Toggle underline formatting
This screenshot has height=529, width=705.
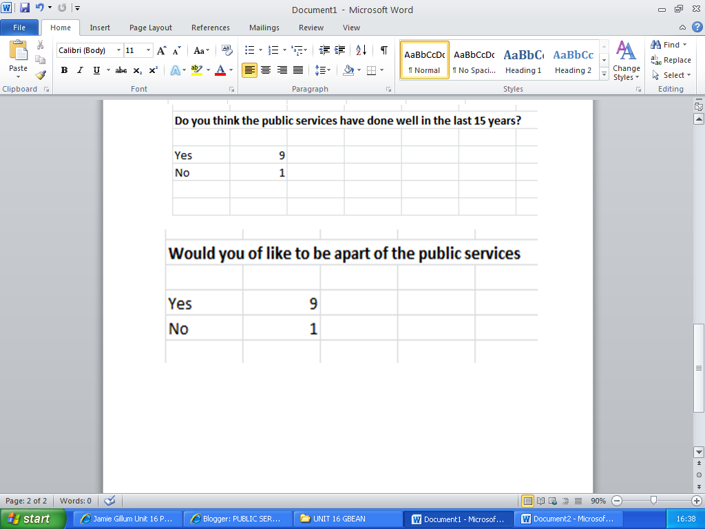coord(96,70)
